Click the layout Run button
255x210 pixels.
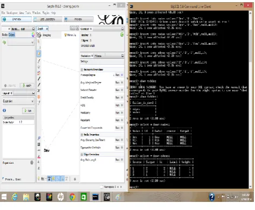pyautogui.click(x=28, y=110)
